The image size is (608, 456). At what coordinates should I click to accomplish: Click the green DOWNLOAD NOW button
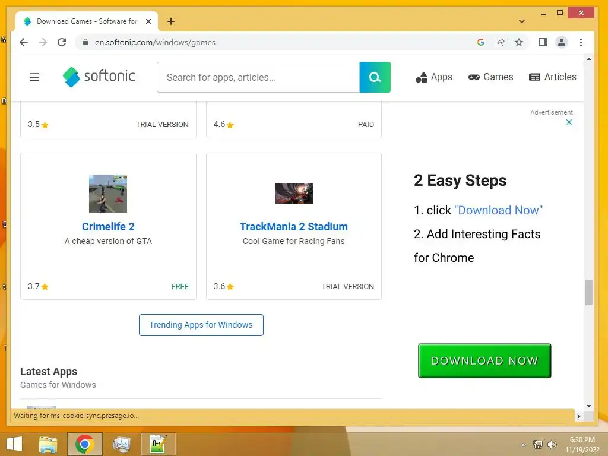point(484,360)
